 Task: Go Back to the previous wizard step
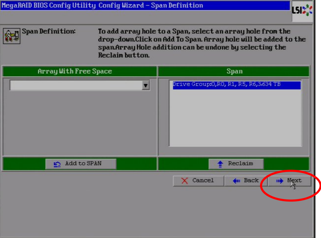coord(246,181)
